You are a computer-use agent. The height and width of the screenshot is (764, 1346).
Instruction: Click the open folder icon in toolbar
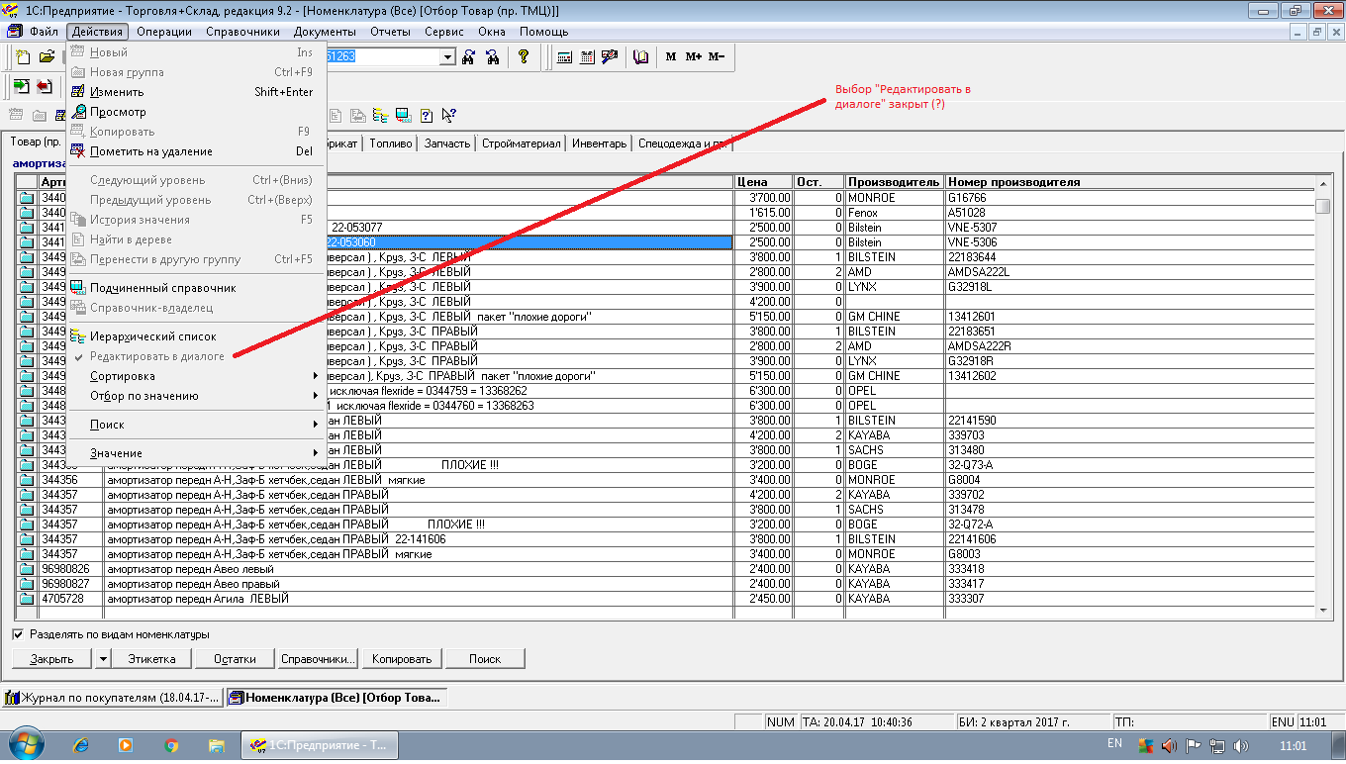point(47,57)
